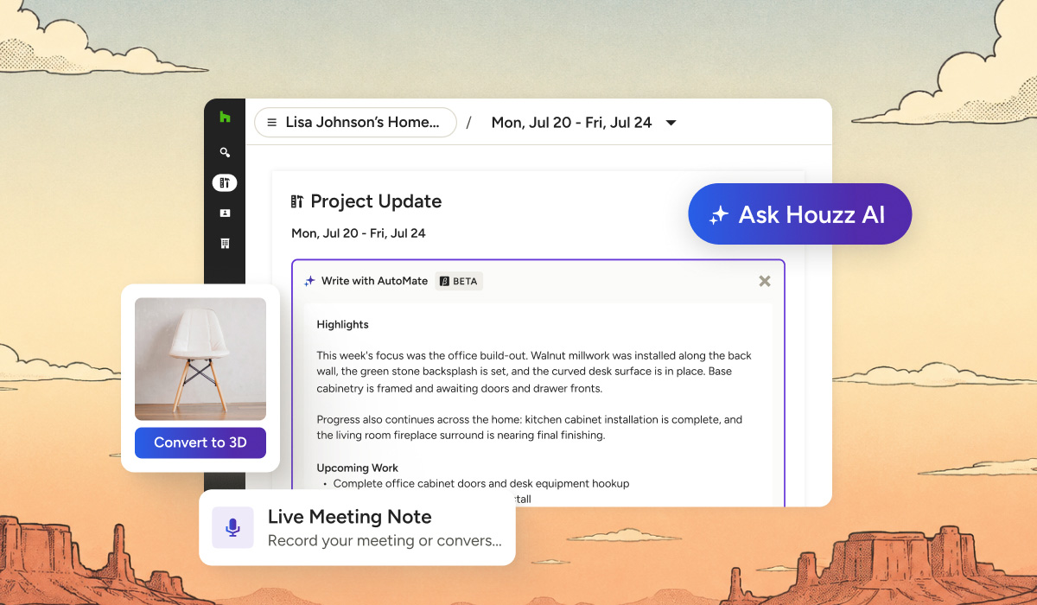The height and width of the screenshot is (605, 1037).
Task: Click the Project Update title
Action: click(x=376, y=201)
